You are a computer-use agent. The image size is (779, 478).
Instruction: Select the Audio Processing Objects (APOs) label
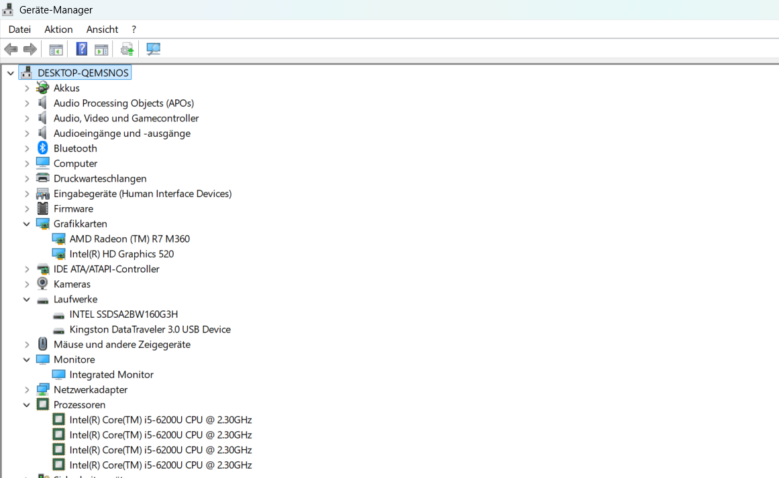coord(123,103)
